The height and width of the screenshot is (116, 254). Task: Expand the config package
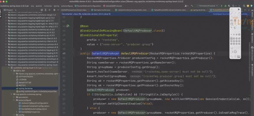14,115
